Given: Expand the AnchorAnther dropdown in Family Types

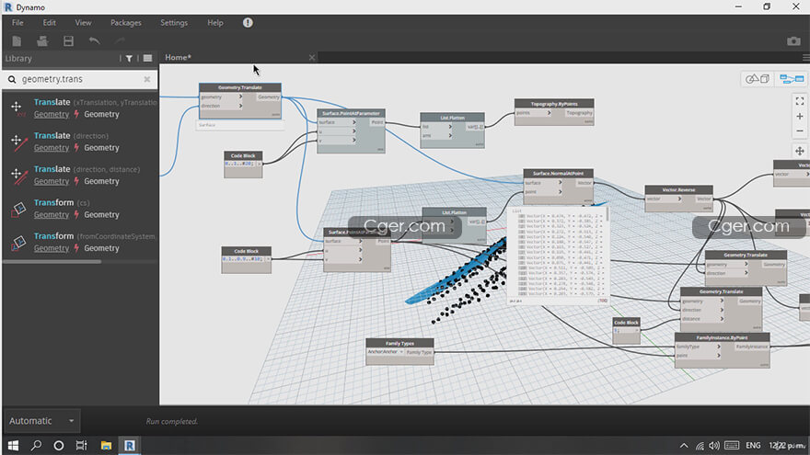Looking at the screenshot, I should [x=386, y=352].
